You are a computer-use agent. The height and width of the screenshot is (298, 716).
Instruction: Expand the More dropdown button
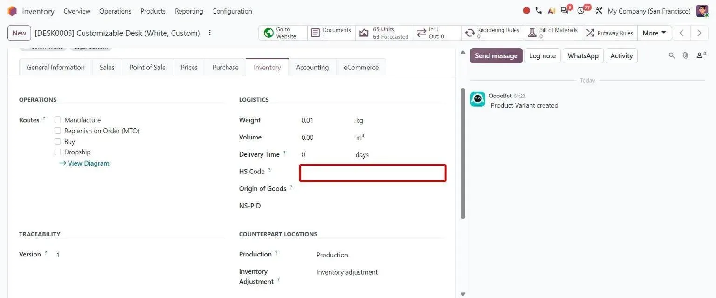(654, 33)
